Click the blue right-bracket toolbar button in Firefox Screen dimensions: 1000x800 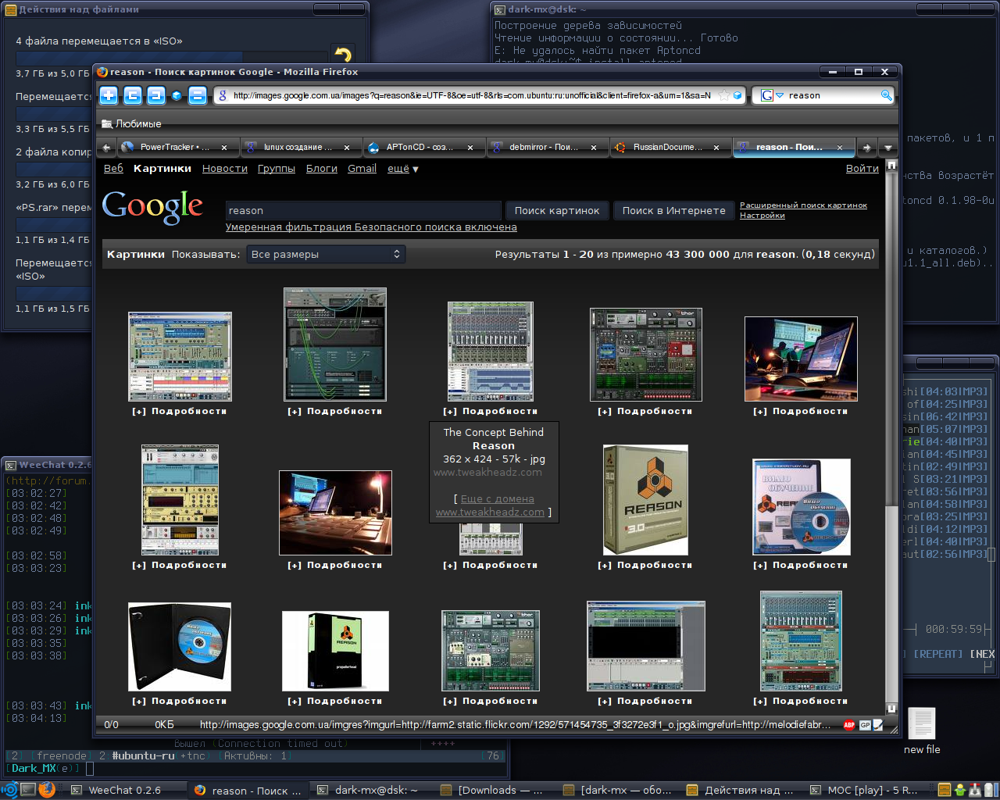155,95
